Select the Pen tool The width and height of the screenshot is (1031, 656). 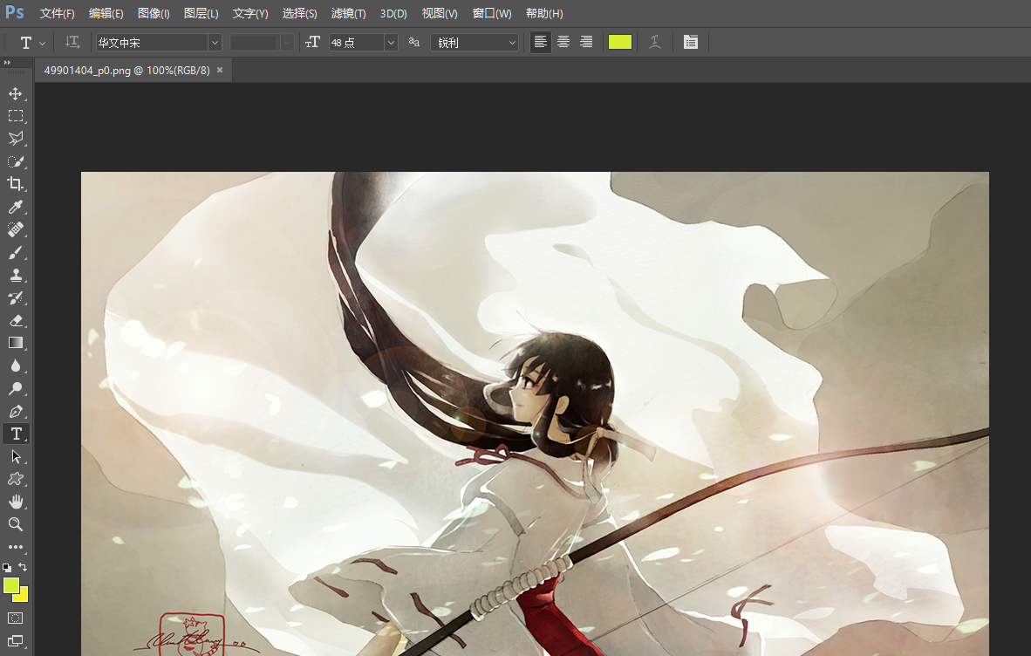15,412
